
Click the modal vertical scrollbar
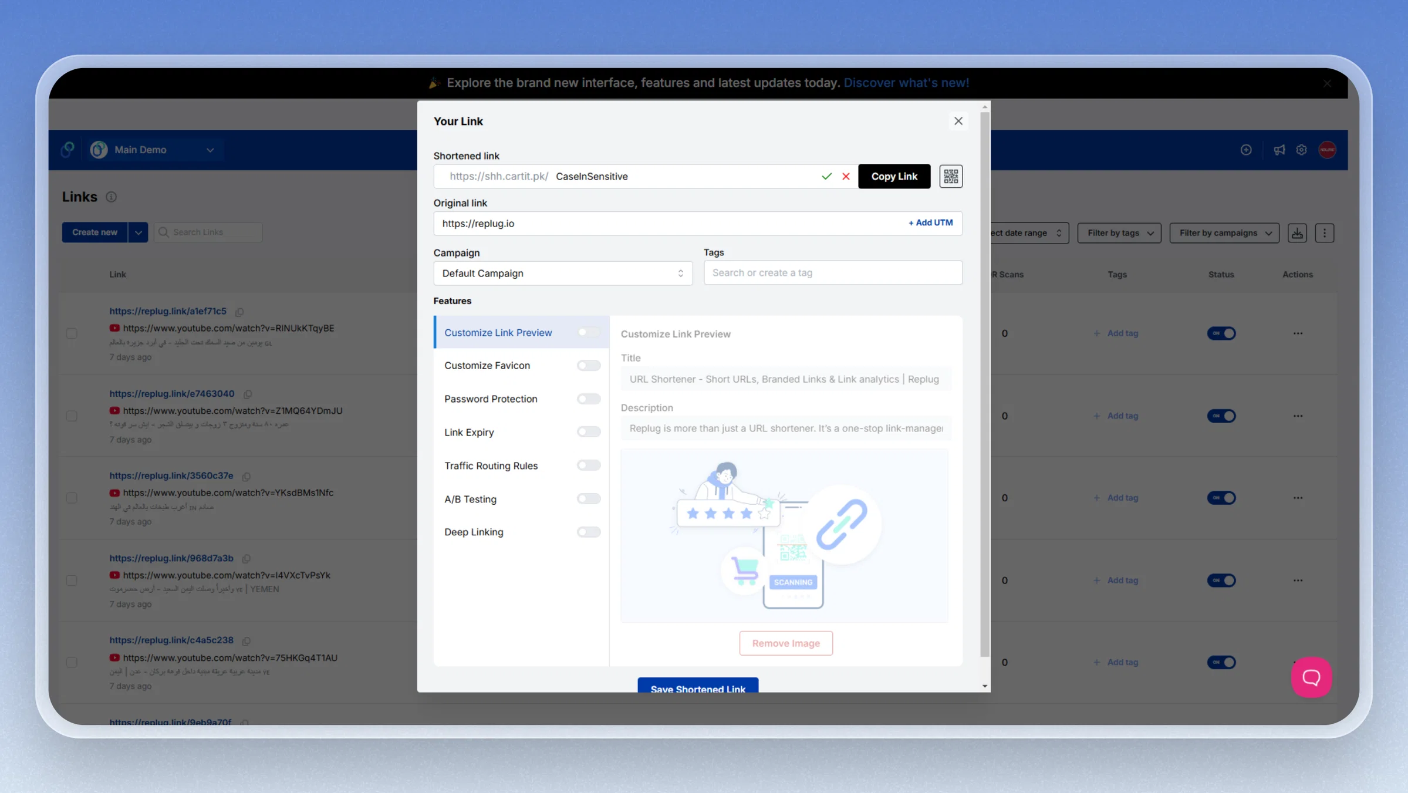[x=985, y=382]
